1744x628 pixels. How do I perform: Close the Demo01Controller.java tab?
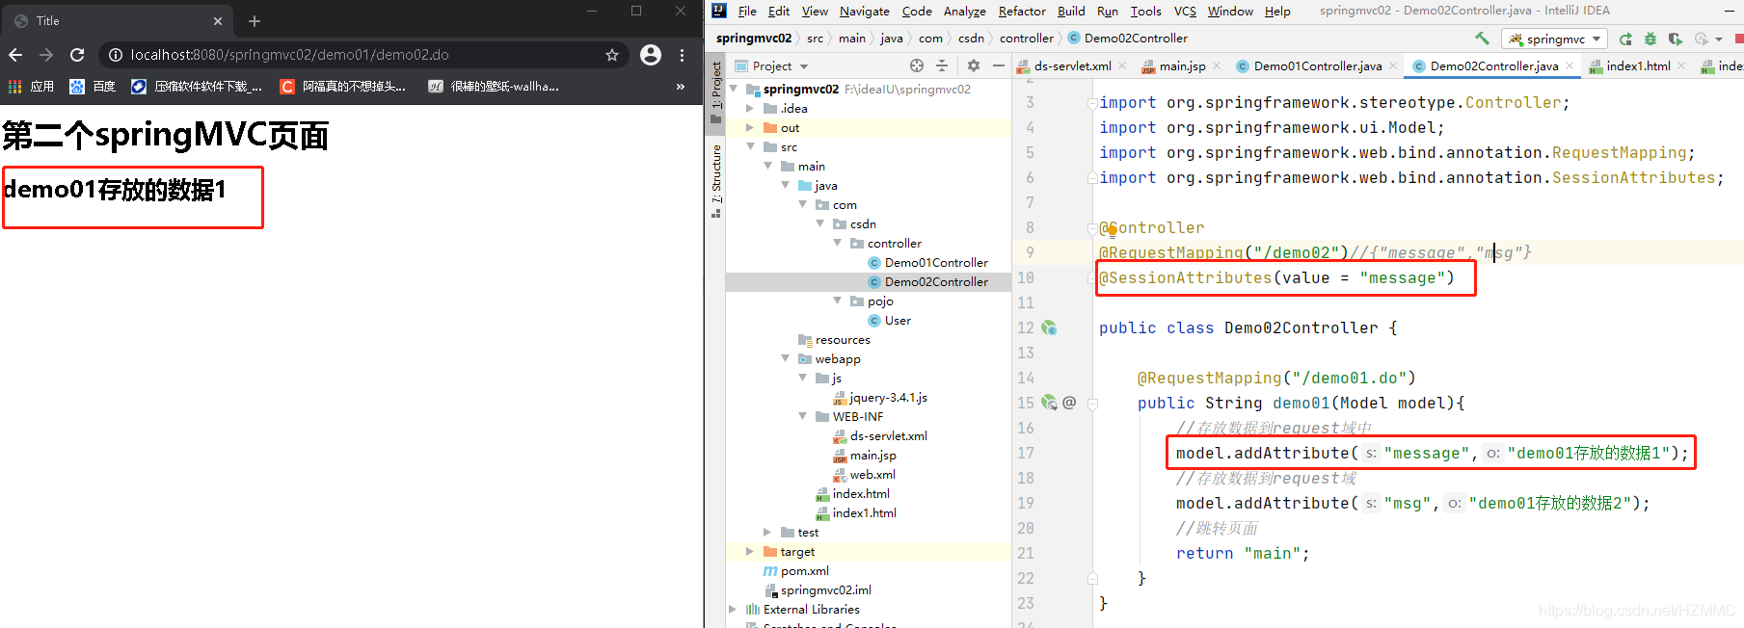(1393, 65)
